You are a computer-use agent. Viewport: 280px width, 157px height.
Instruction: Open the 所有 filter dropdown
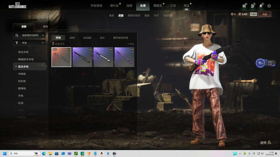(30, 43)
